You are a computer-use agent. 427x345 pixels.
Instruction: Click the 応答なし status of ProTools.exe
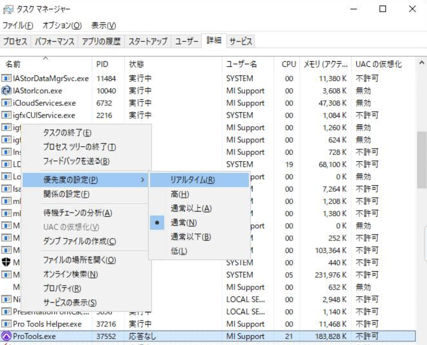(143, 336)
